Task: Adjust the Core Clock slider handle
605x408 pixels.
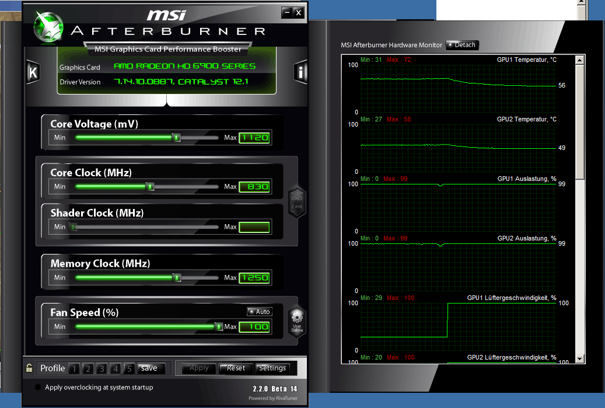Action: tap(151, 187)
